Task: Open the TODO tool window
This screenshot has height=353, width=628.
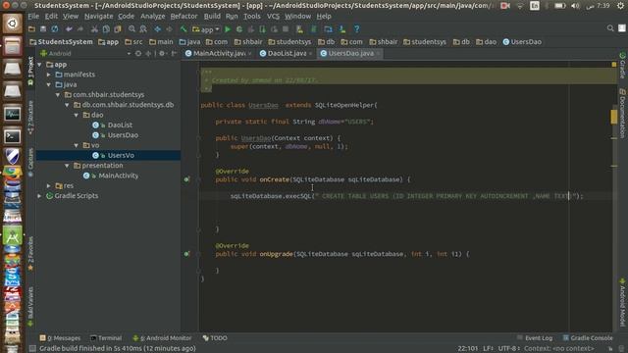Action: [215, 338]
